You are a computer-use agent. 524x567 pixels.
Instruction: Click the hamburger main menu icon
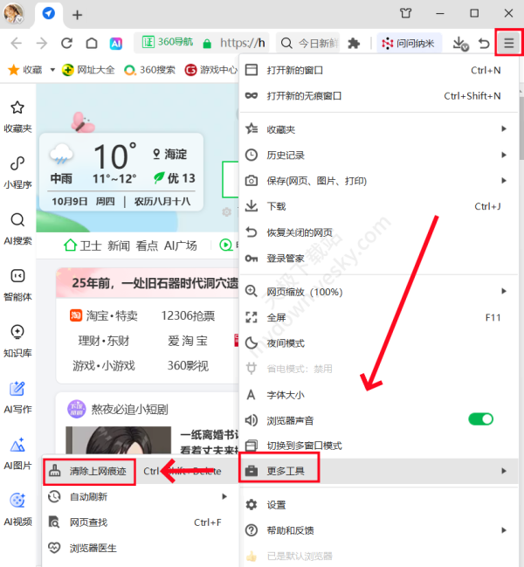[x=509, y=43]
